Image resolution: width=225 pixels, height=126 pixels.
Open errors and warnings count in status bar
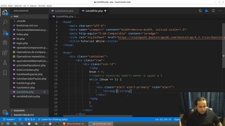(30, 119)
